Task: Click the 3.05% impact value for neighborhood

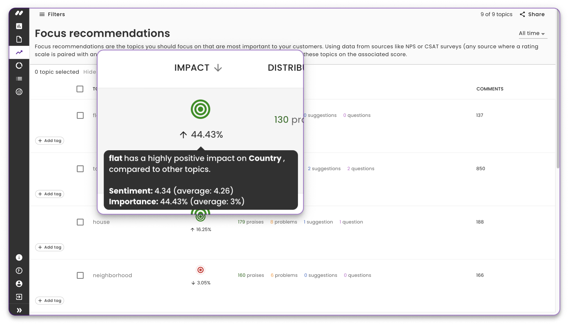Action: 201,283
